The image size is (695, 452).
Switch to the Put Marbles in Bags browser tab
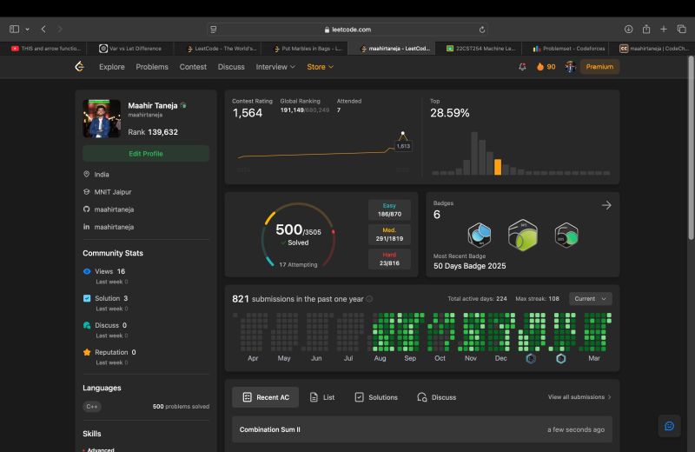coord(305,49)
